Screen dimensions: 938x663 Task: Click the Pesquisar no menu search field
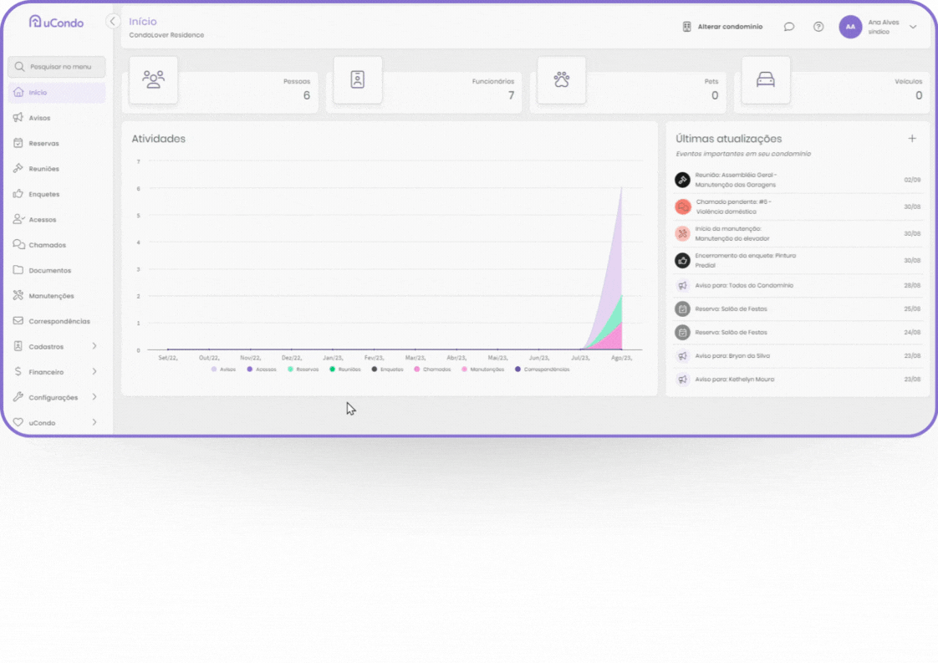pos(56,67)
